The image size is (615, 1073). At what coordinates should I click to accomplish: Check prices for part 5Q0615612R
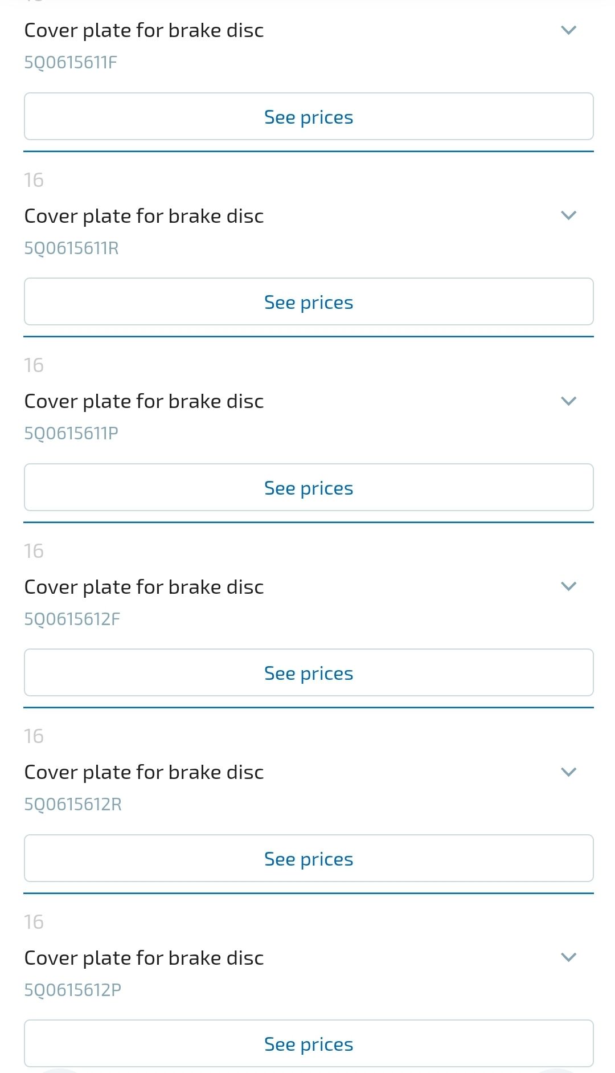[309, 859]
